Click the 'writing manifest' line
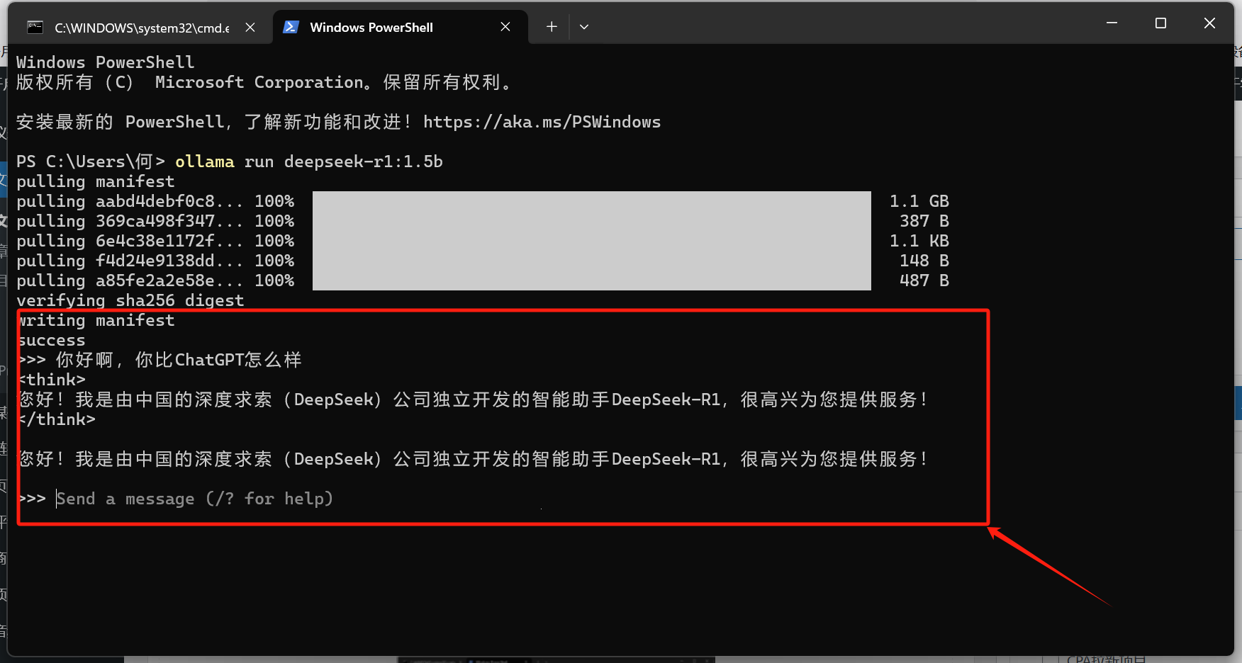Screen dimensions: 1242x663 pyautogui.click(x=96, y=320)
